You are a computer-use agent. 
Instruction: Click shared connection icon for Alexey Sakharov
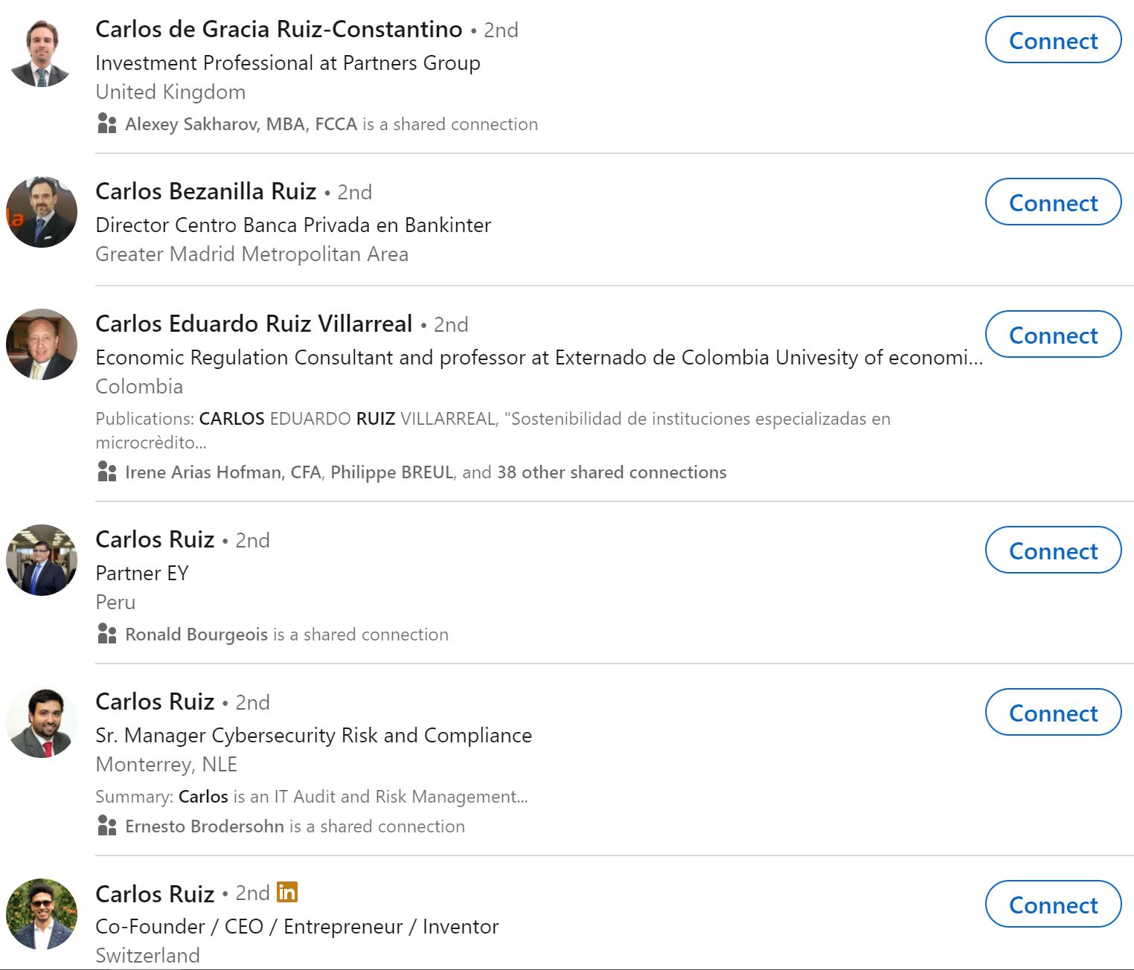[107, 123]
